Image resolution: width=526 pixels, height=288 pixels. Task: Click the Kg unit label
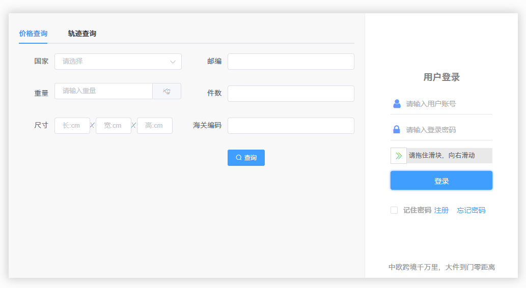coord(167,91)
